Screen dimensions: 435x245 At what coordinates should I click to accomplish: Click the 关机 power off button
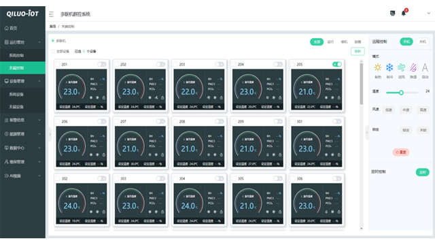coord(423,42)
